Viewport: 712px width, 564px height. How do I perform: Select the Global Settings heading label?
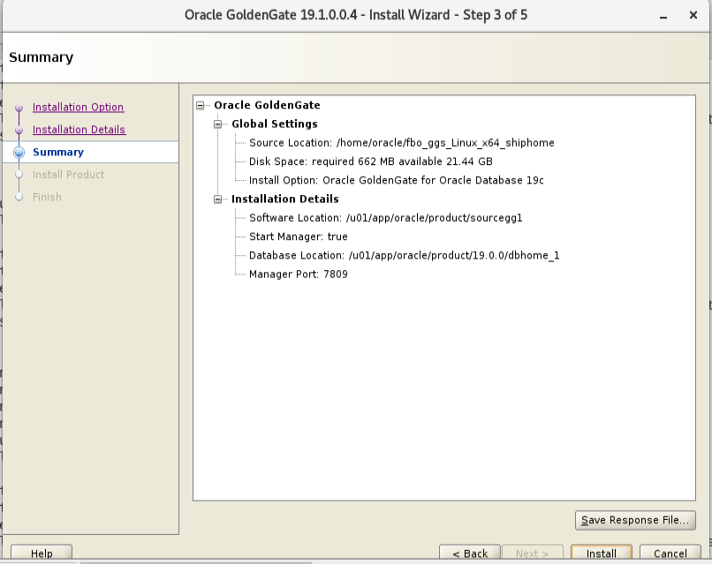tap(274, 124)
